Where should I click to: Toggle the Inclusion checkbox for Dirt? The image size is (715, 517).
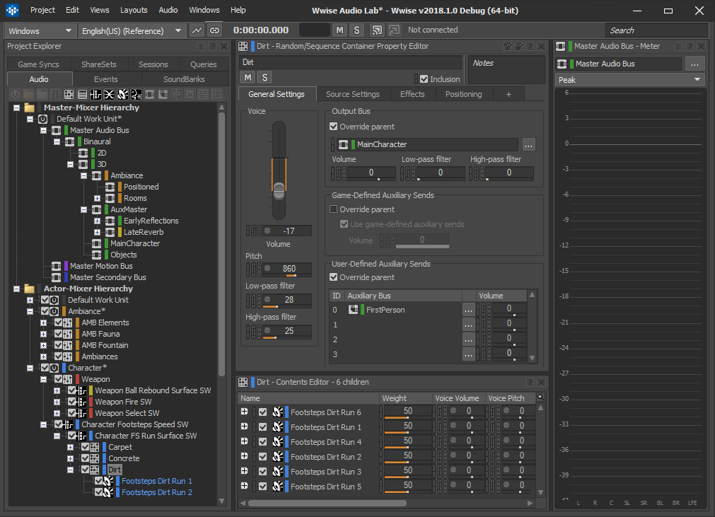tap(424, 79)
